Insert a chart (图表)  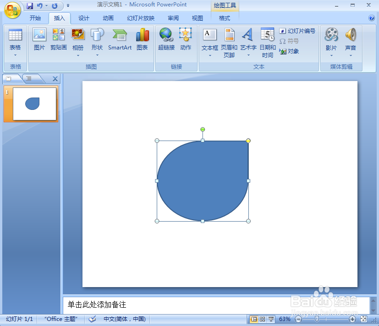click(x=142, y=39)
